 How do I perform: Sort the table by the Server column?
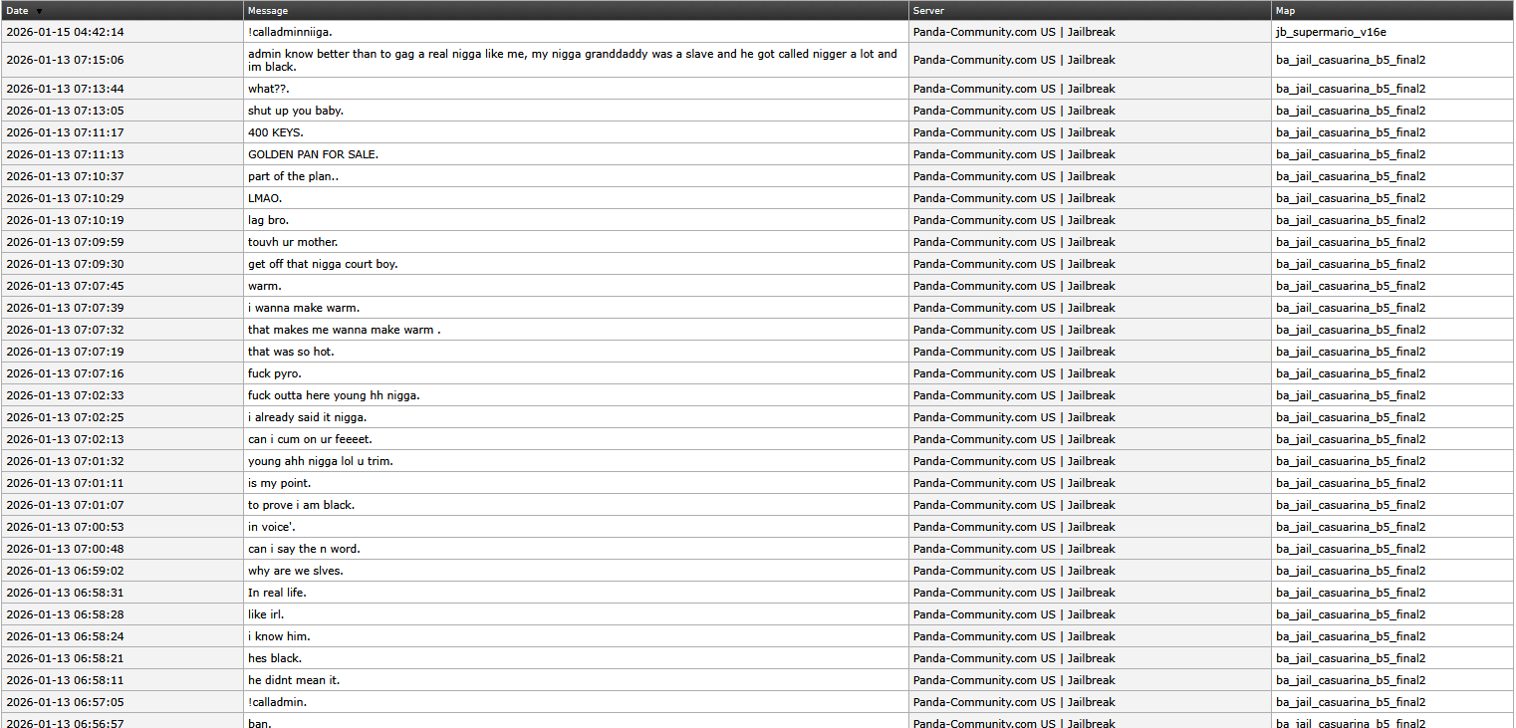[x=928, y=11]
